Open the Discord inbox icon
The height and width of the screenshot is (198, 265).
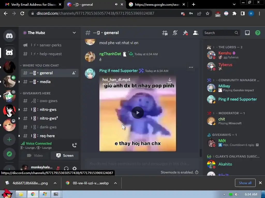pyautogui.click(x=247, y=33)
